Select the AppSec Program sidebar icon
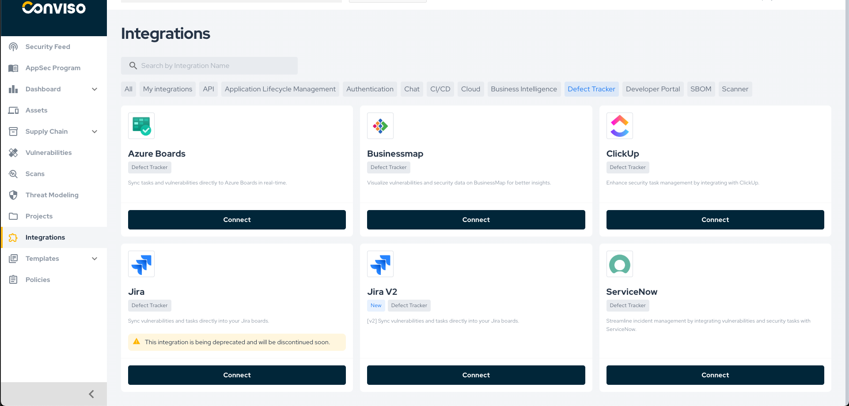849x406 pixels. (13, 68)
